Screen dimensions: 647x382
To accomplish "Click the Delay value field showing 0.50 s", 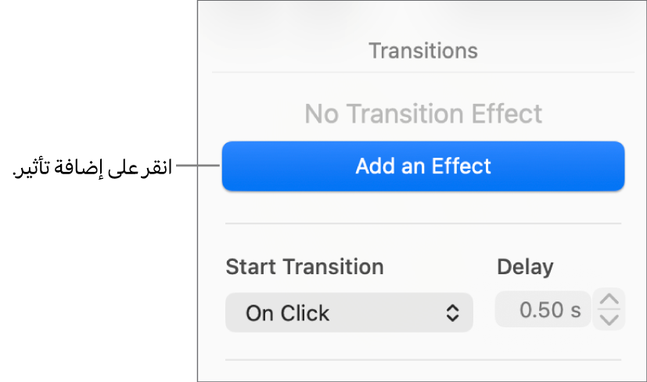I will click(x=543, y=310).
